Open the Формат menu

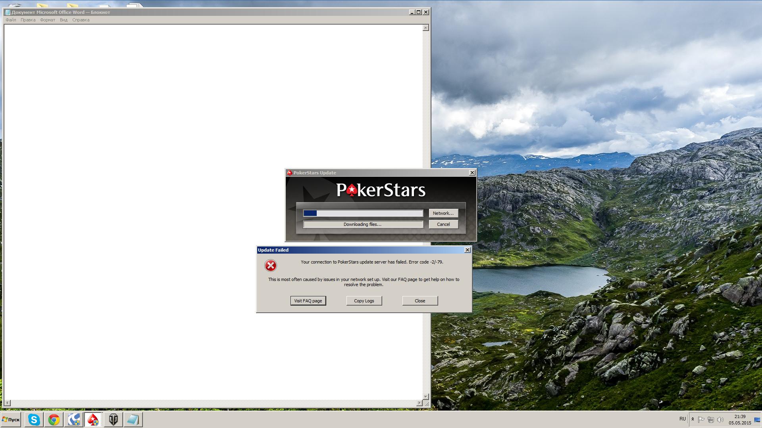point(48,20)
